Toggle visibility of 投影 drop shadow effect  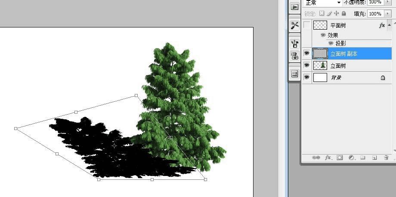coord(331,43)
